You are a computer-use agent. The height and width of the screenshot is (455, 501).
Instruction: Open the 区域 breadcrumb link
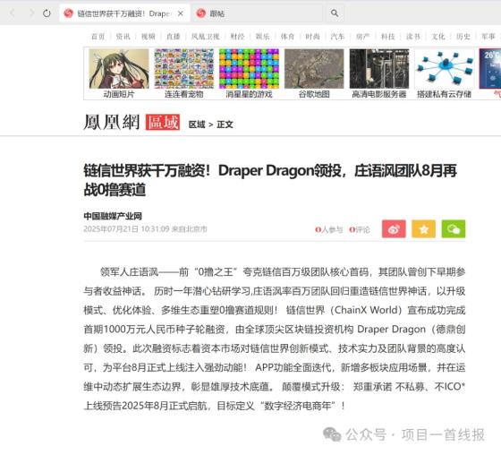click(x=197, y=124)
